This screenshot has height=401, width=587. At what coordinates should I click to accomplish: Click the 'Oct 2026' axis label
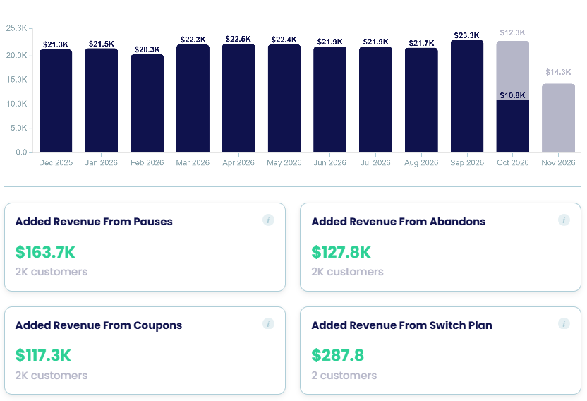click(x=512, y=162)
